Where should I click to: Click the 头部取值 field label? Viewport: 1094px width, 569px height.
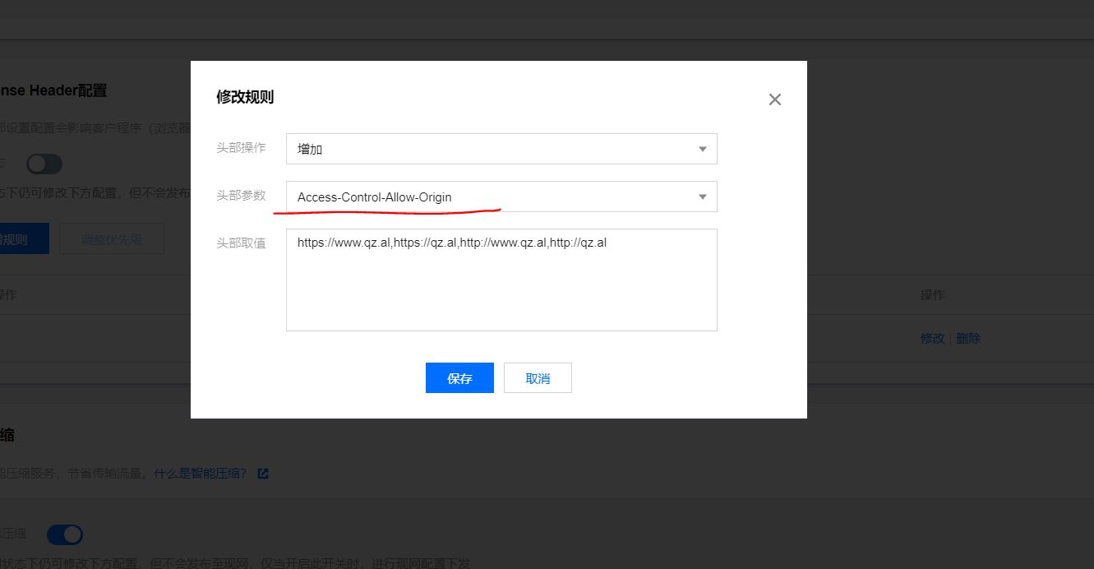click(241, 243)
